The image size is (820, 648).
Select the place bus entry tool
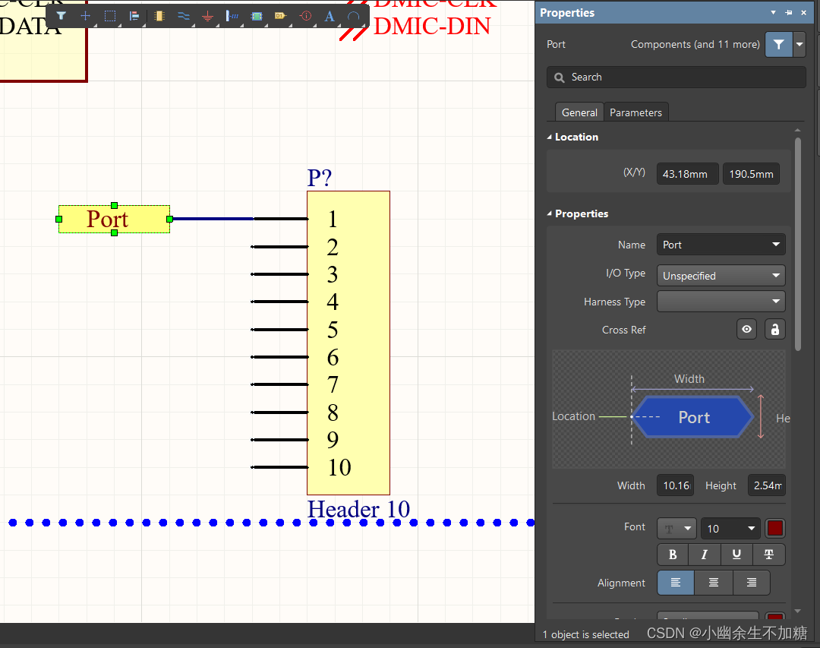(232, 16)
